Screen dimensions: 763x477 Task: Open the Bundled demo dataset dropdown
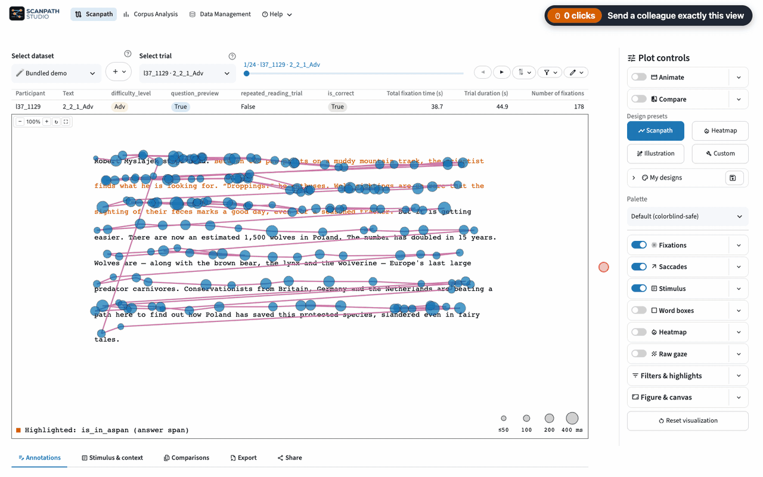pyautogui.click(x=56, y=73)
